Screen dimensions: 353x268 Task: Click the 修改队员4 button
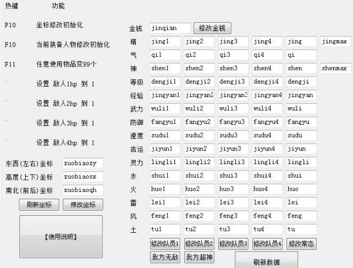(267, 244)
